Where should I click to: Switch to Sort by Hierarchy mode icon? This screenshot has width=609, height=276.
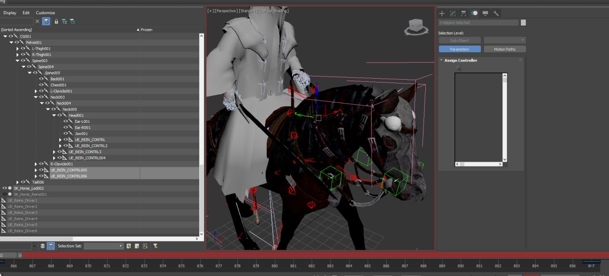pyautogui.click(x=51, y=246)
